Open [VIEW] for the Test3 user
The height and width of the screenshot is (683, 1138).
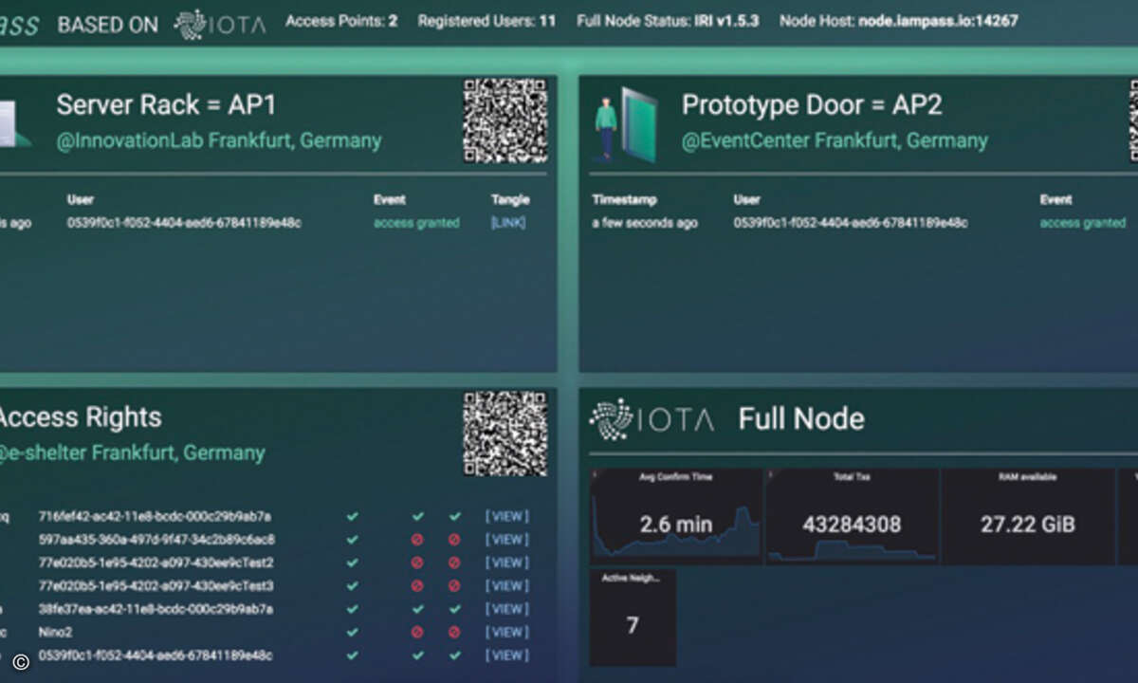(507, 585)
